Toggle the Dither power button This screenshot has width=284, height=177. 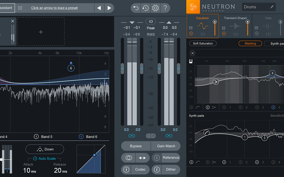pos(157,170)
